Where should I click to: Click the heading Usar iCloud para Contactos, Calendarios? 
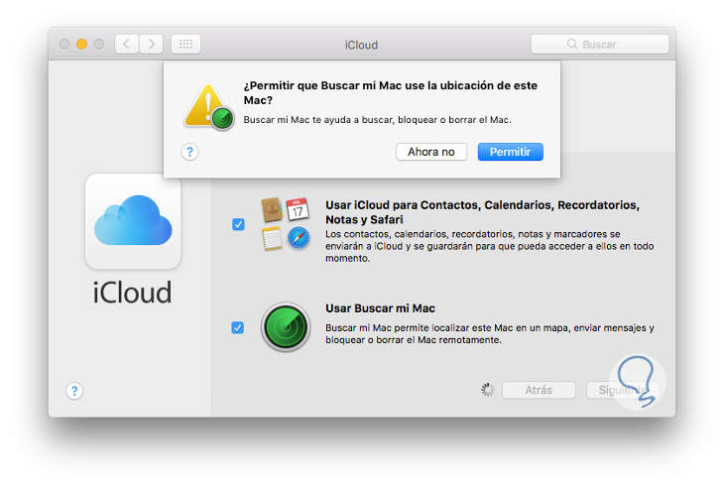483,212
